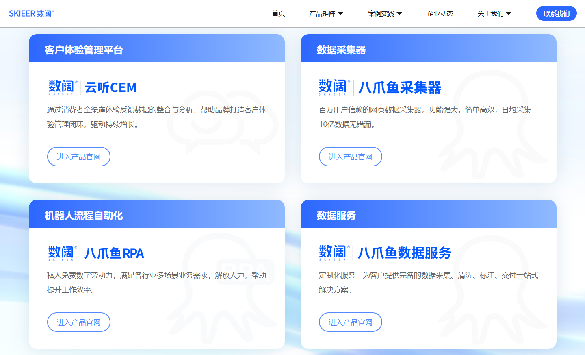Screen dimensions: 585x355
Task: Open the 关于我们 menu
Action: coord(490,13)
